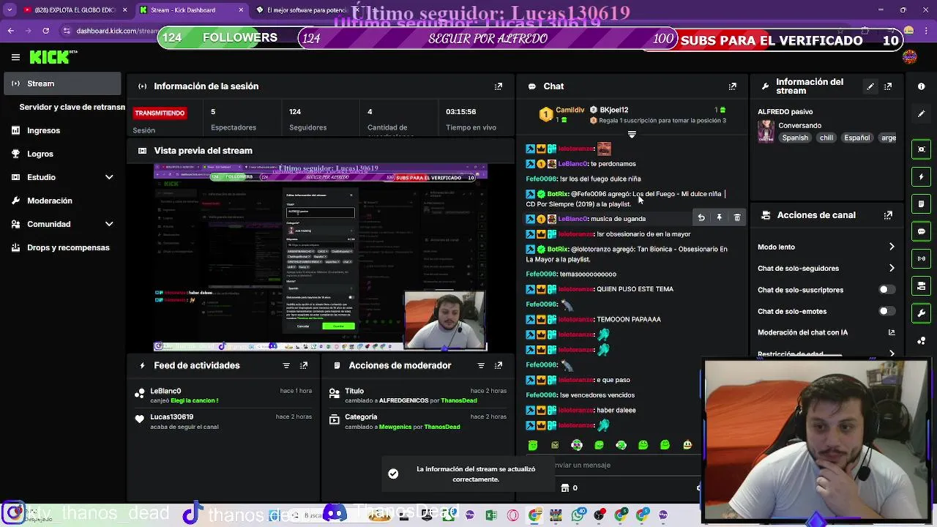Click BotRix name in Tan Bionica message

pyautogui.click(x=558, y=249)
